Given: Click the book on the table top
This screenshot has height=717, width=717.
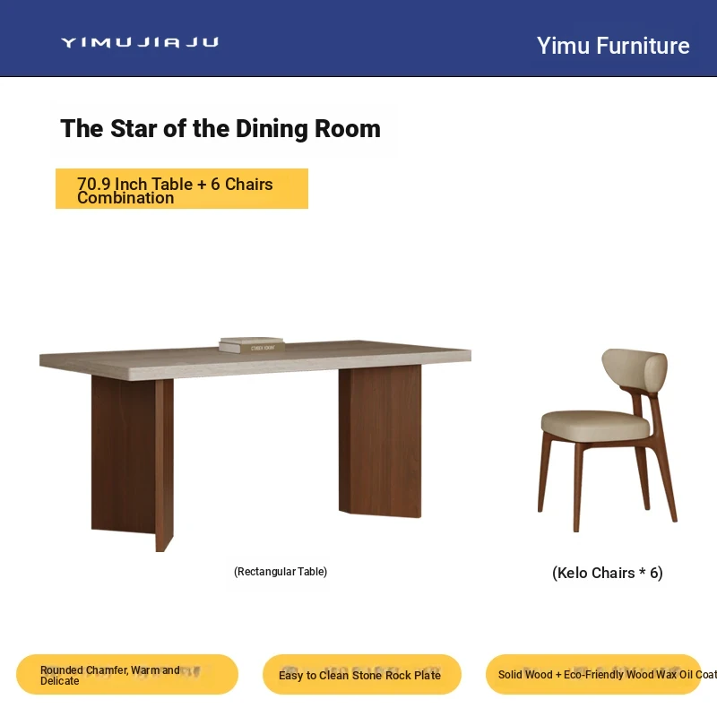Looking at the screenshot, I should click(252, 345).
